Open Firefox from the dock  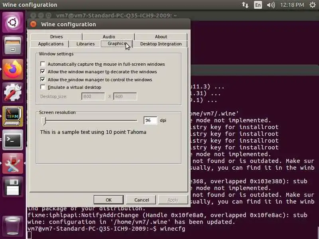(x=13, y=69)
